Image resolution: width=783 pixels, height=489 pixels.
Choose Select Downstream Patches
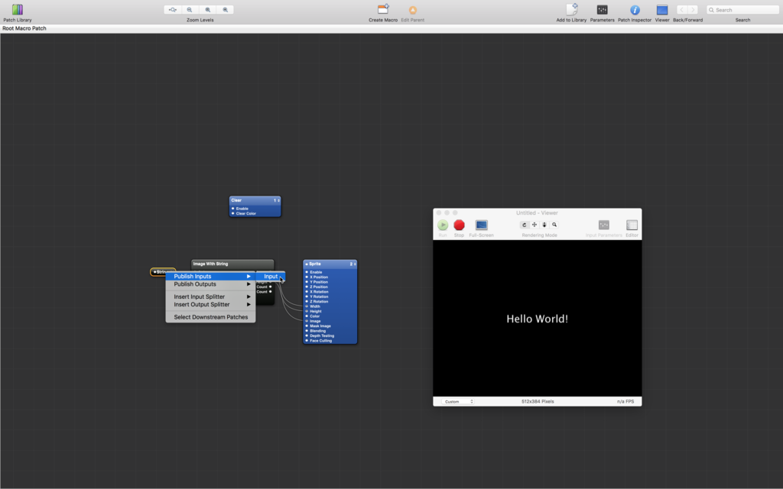tap(211, 317)
